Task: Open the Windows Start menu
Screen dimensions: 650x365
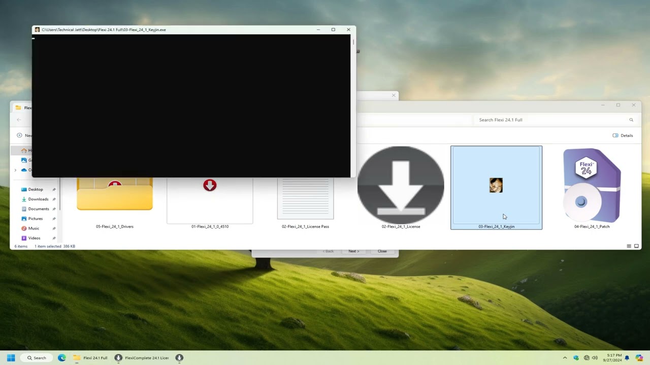Action: click(x=11, y=358)
